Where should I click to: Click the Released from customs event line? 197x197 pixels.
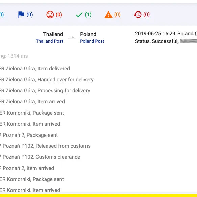pos(45,146)
